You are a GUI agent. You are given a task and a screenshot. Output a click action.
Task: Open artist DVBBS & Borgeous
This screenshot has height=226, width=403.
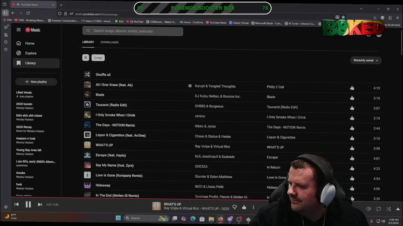pos(209,106)
